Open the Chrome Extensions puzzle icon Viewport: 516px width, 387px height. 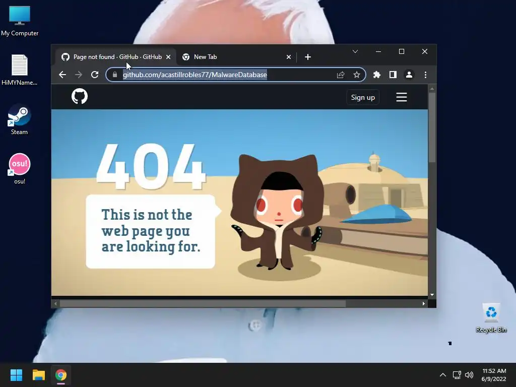[x=377, y=75]
